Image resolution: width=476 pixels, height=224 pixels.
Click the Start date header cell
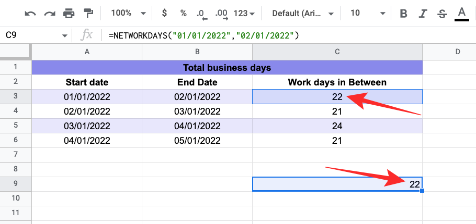(x=87, y=82)
